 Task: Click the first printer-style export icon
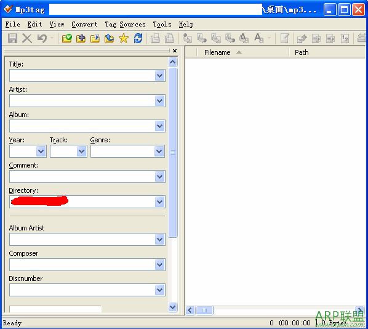click(x=155, y=38)
